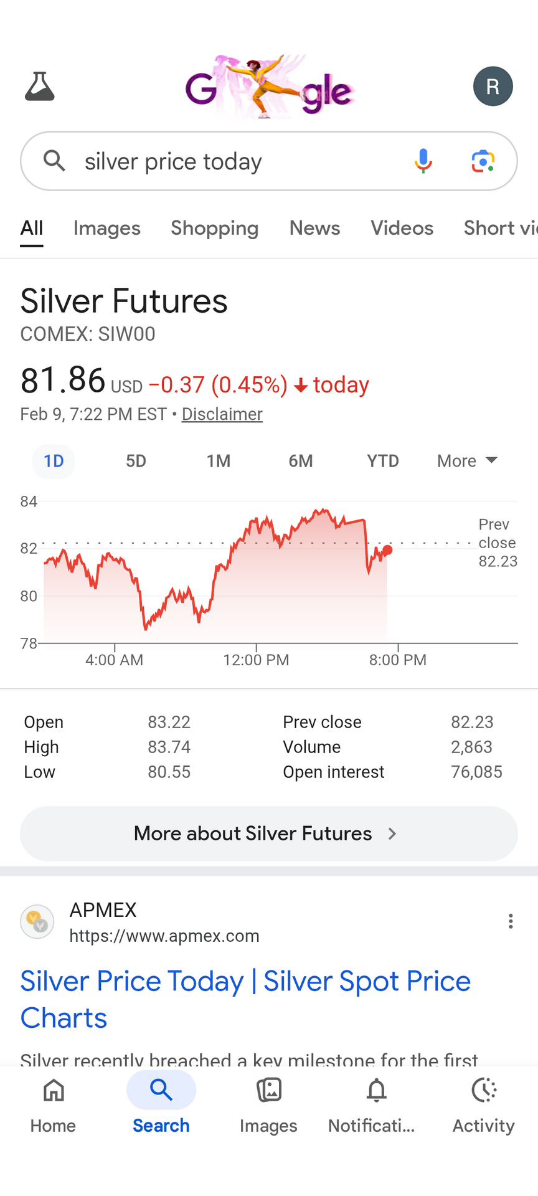Switch to the Shopping tab
This screenshot has width=538, height=1196.
coord(214,228)
